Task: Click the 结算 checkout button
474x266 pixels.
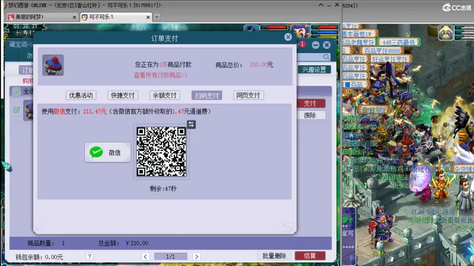Action: pos(310,256)
